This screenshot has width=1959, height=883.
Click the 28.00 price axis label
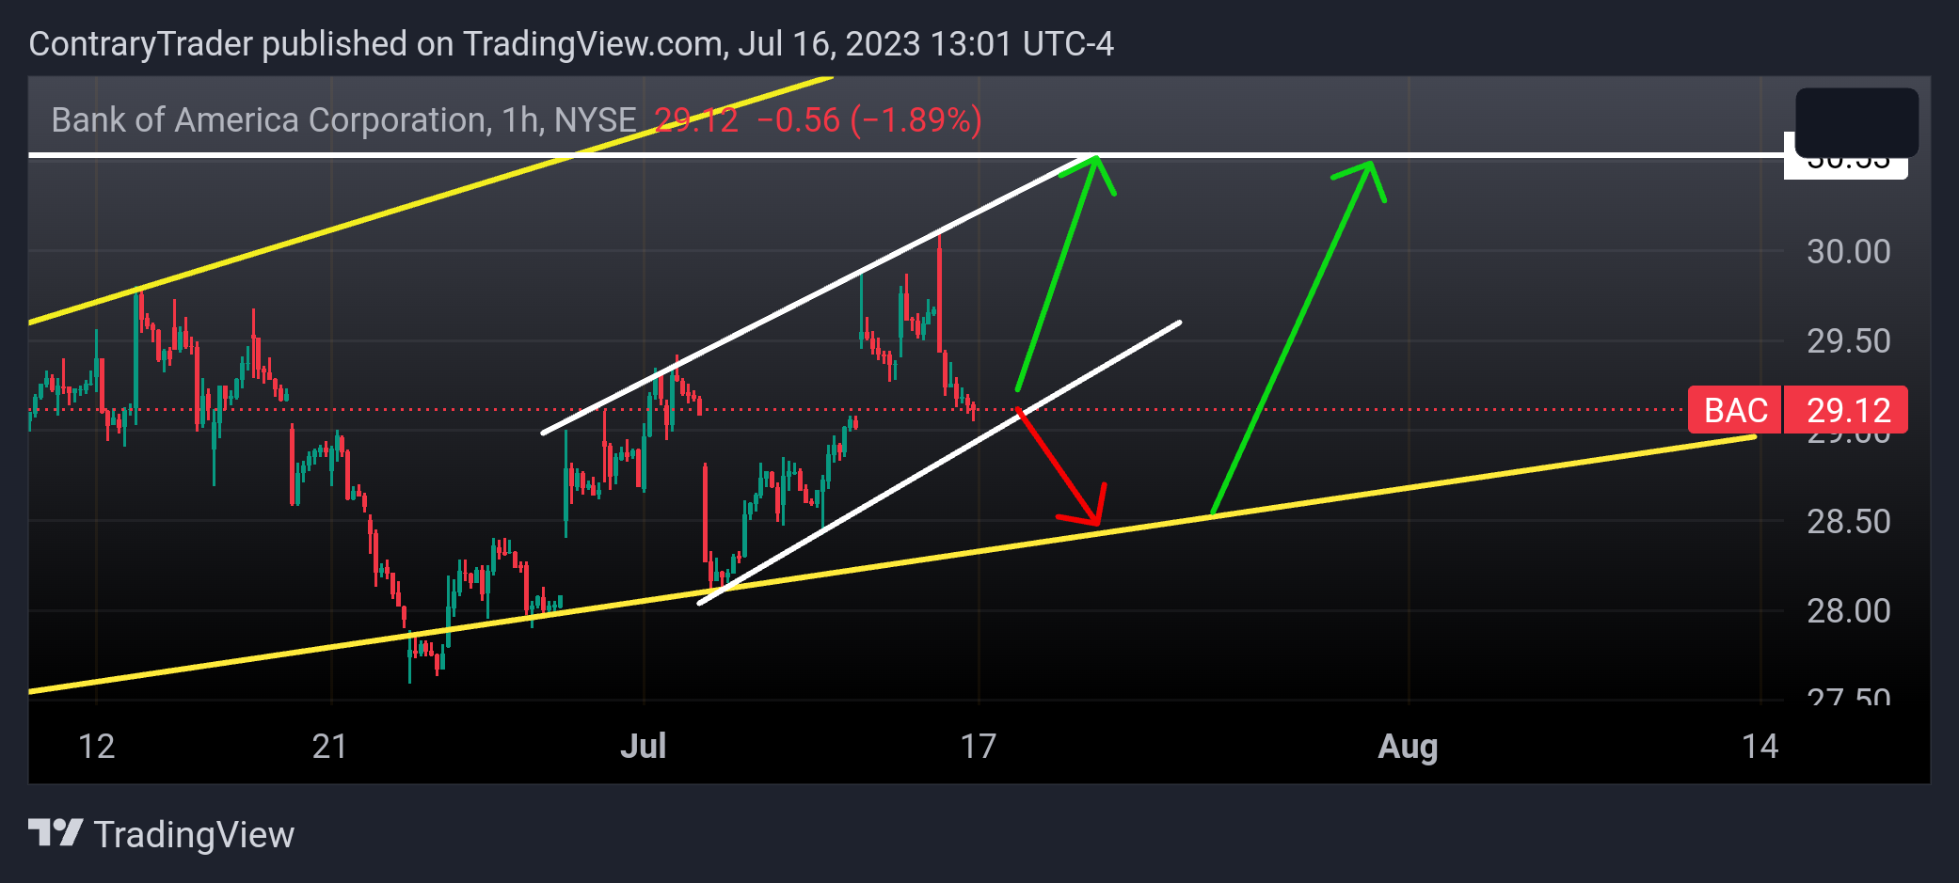[1848, 611]
